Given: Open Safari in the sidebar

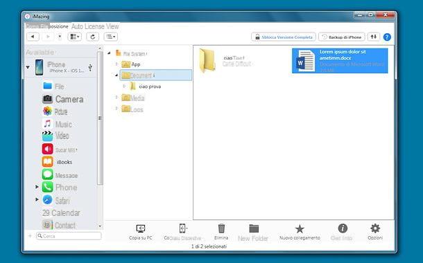Looking at the screenshot, I should [x=56, y=200].
